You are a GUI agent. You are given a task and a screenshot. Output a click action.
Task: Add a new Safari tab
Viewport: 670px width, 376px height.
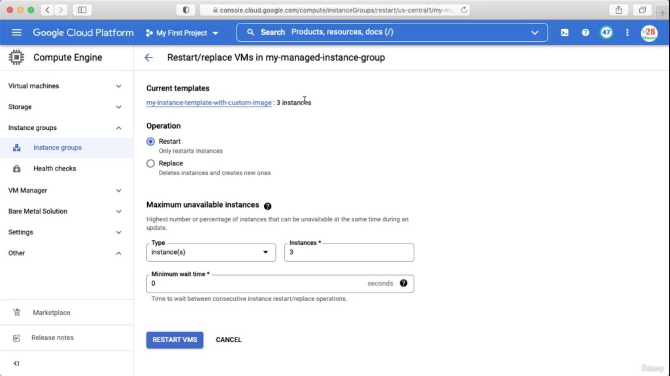[x=663, y=13]
